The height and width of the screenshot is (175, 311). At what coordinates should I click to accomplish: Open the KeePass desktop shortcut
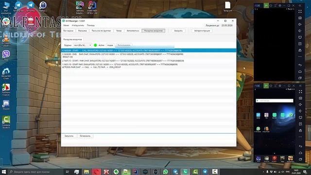tap(43, 6)
